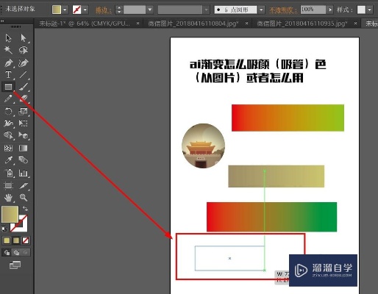This screenshot has height=294, width=378.
Task: Select the Mesh tool
Action: coord(8,148)
